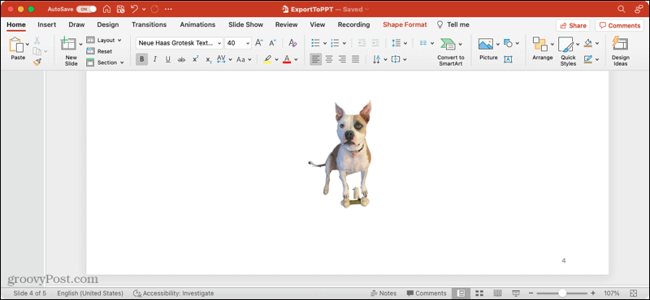The height and width of the screenshot is (300, 650).
Task: Open the Slide Show tab
Action: [x=246, y=25]
